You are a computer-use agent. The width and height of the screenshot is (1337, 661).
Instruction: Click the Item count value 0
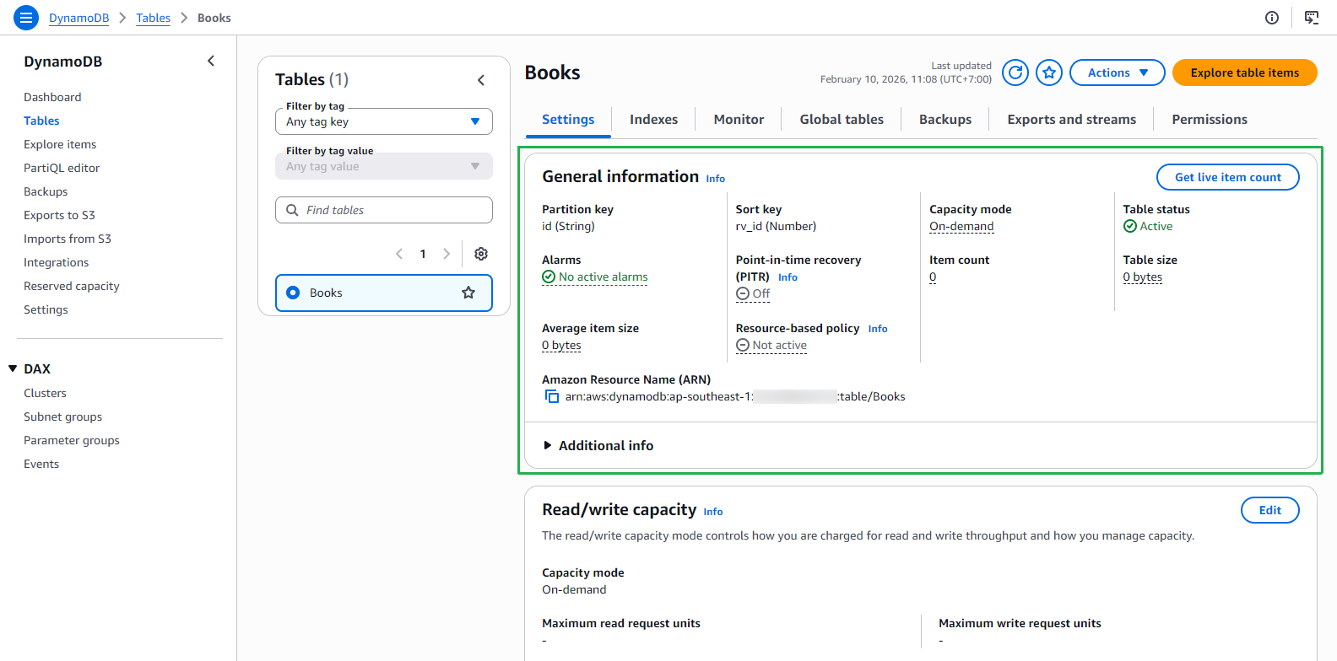click(933, 277)
